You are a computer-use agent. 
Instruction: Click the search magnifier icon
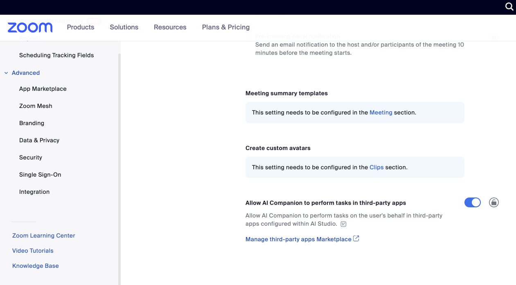tap(509, 7)
